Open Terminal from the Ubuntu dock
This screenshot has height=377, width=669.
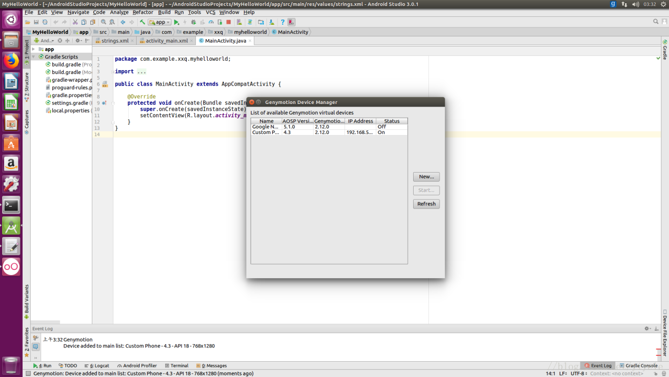(x=11, y=205)
